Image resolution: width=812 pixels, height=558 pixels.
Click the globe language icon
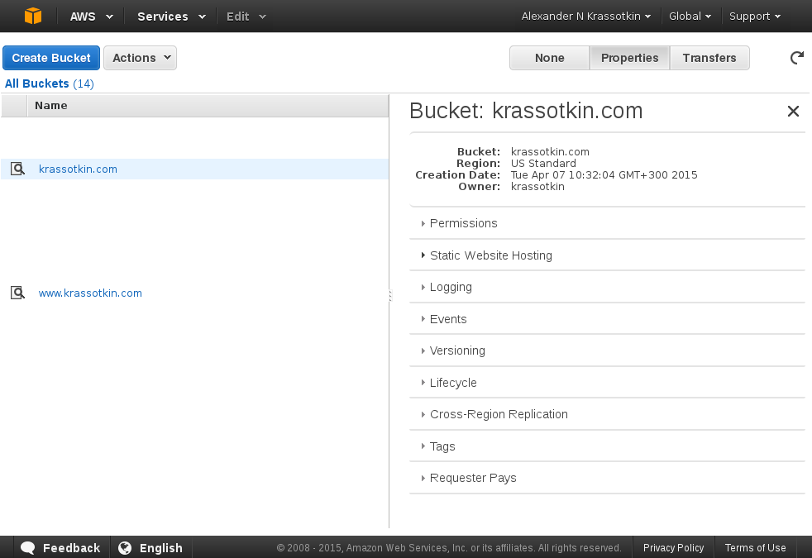[x=125, y=547]
